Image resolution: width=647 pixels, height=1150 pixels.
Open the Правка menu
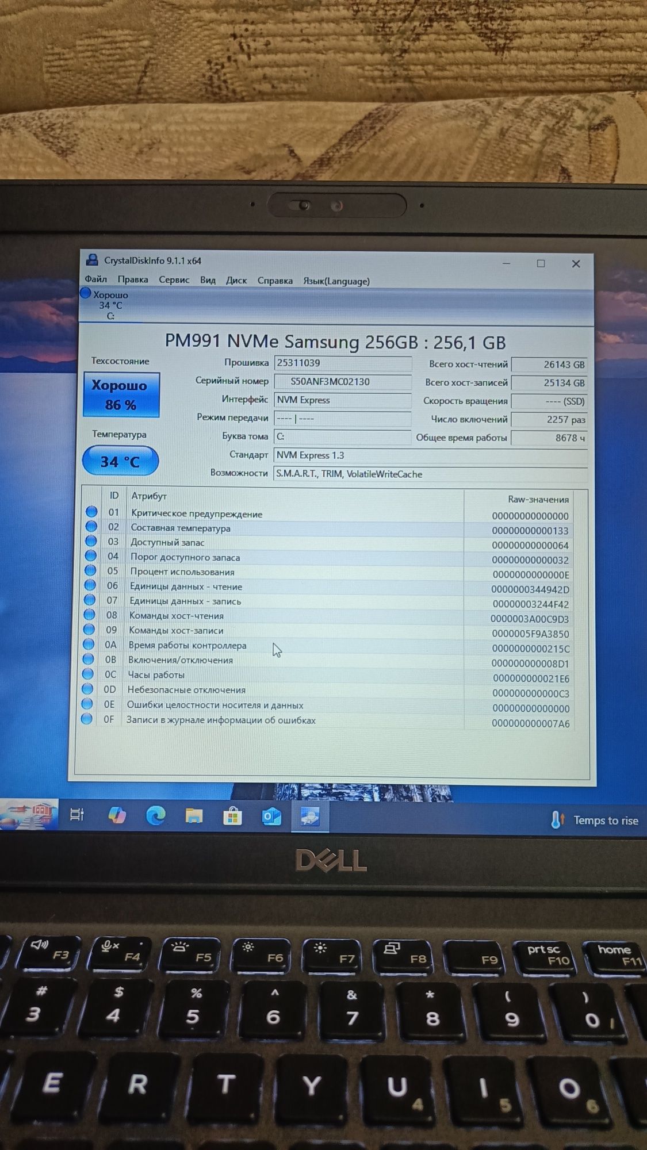point(133,279)
